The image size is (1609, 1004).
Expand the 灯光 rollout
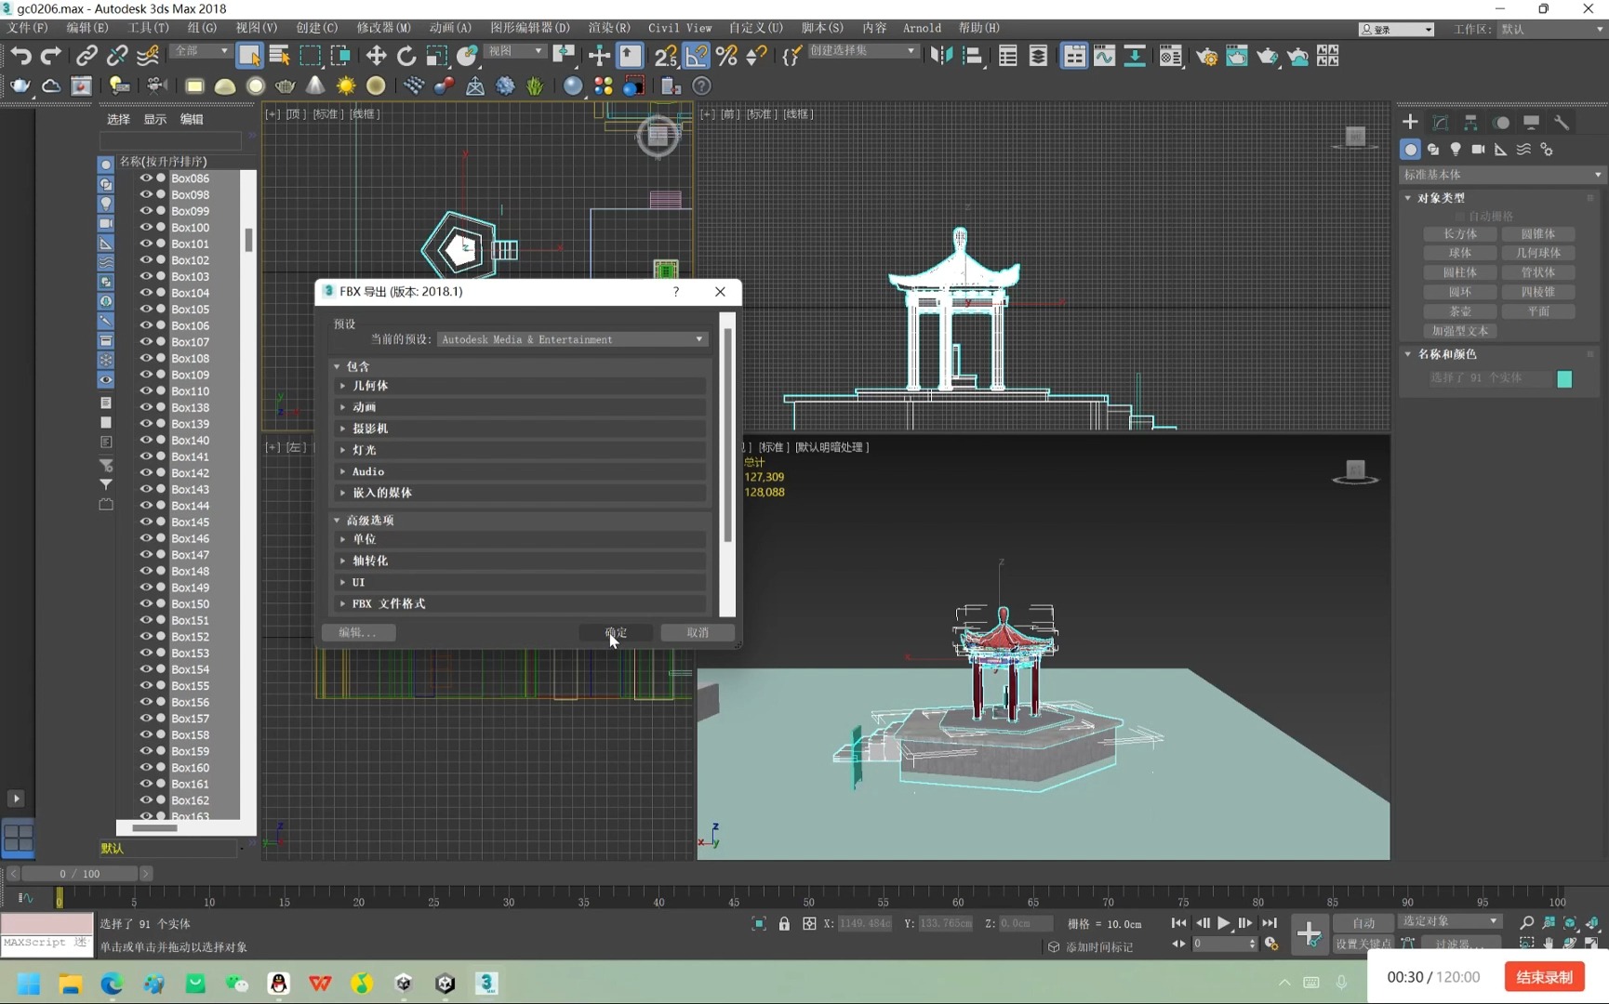[x=521, y=449]
